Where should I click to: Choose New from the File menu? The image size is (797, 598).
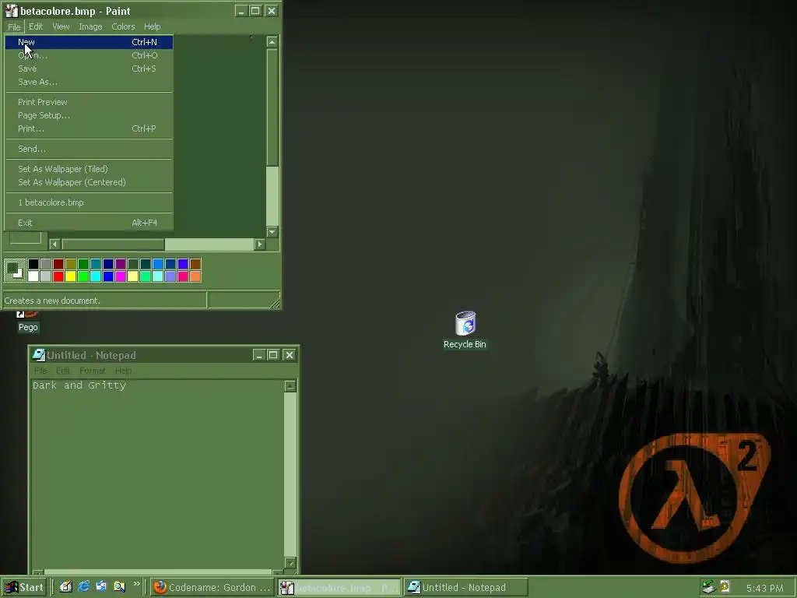89,42
